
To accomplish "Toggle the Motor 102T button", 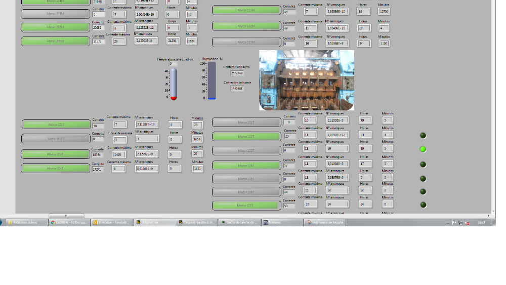I will pyautogui.click(x=246, y=136).
